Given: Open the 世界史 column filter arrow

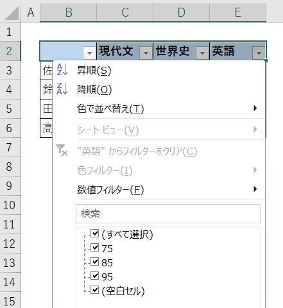Looking at the screenshot, I should pyautogui.click(x=202, y=53).
